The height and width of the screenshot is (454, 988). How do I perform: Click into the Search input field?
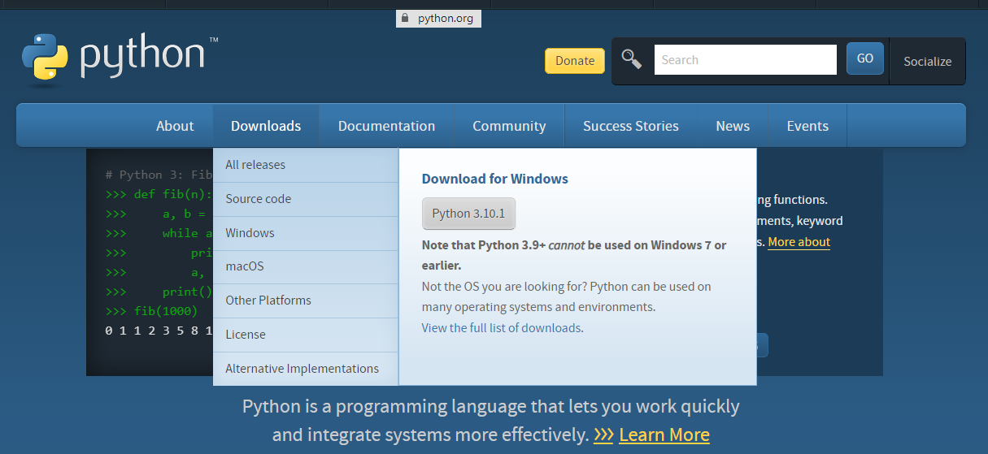pos(745,59)
